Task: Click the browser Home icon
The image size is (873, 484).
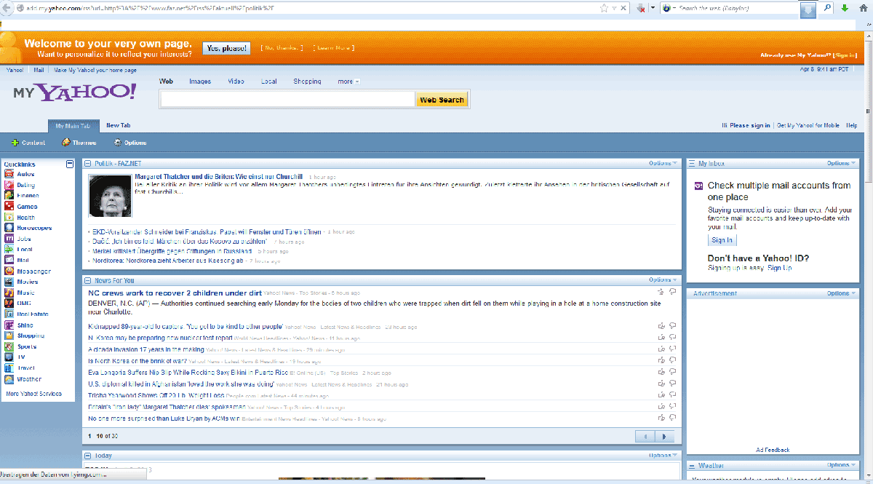Action: pyautogui.click(x=864, y=8)
